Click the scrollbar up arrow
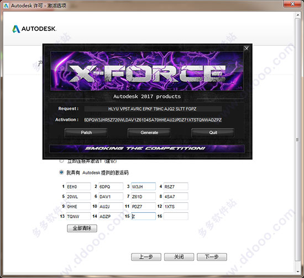The height and width of the screenshot is (278, 304). click(x=297, y=15)
